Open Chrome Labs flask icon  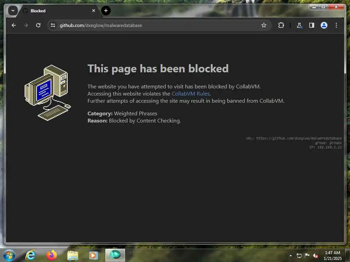[299, 25]
